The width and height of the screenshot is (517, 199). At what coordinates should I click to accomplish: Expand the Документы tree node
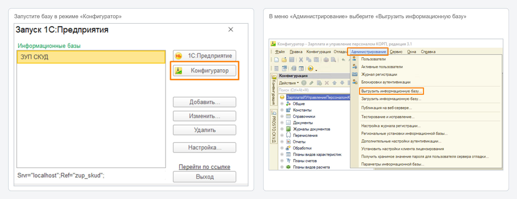tap(282, 123)
